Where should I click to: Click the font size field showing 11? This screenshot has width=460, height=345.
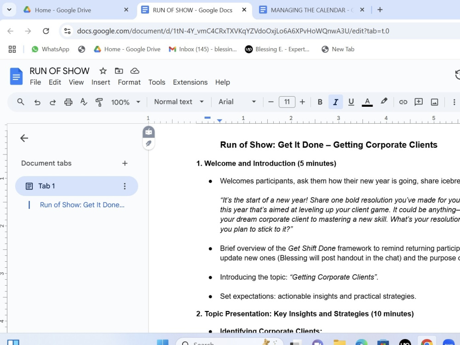287,102
